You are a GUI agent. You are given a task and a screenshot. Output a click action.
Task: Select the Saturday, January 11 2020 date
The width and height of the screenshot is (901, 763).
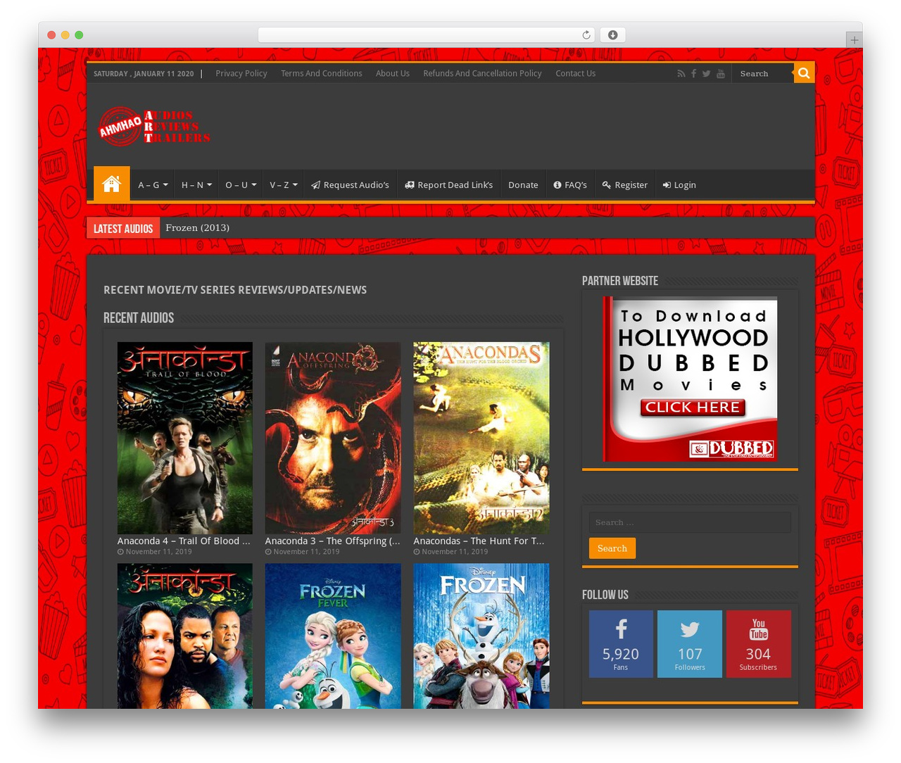tap(144, 73)
